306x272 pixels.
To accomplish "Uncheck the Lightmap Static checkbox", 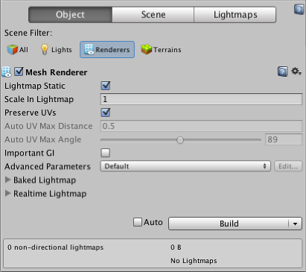I will [106, 86].
